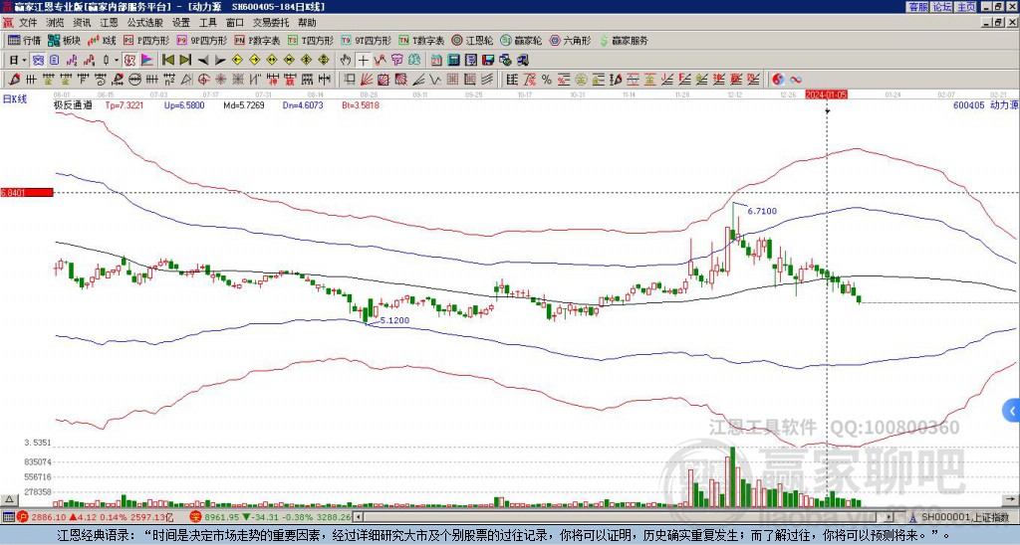This screenshot has height=545, width=1020.
Task: Open the T数字表 tool
Action: (421, 40)
